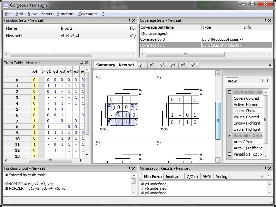Click x4 cell in truth table row 5

[34, 109]
